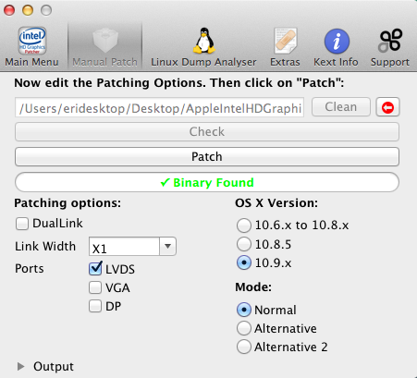Click the kext file path field
The image size is (417, 378).
click(x=159, y=107)
